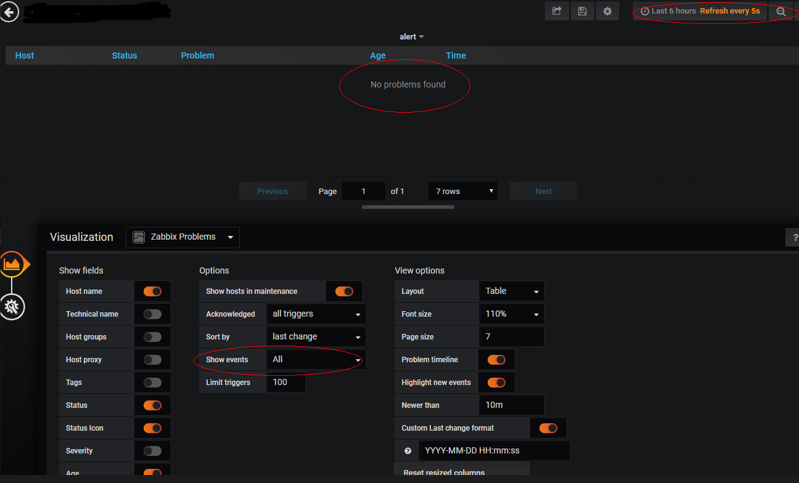Click the save dashboard icon
799x483 pixels.
coord(582,10)
